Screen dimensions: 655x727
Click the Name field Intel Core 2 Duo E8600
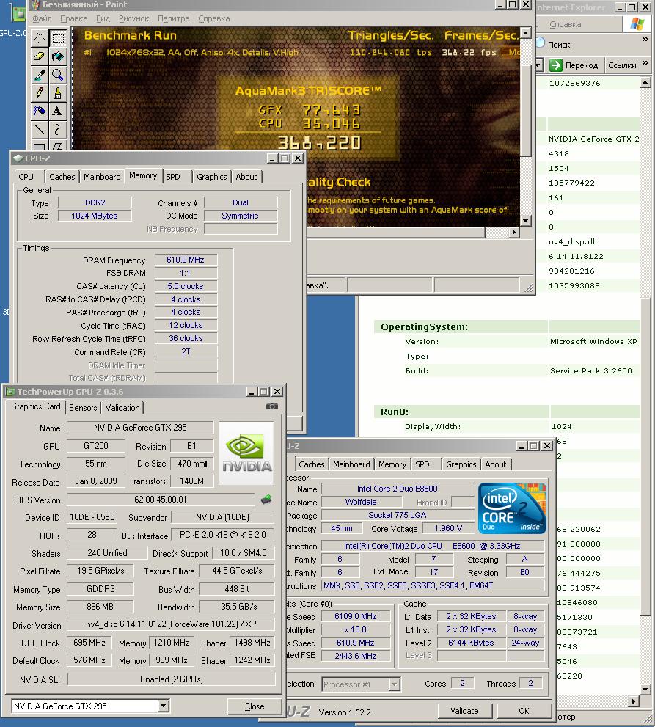coord(398,489)
